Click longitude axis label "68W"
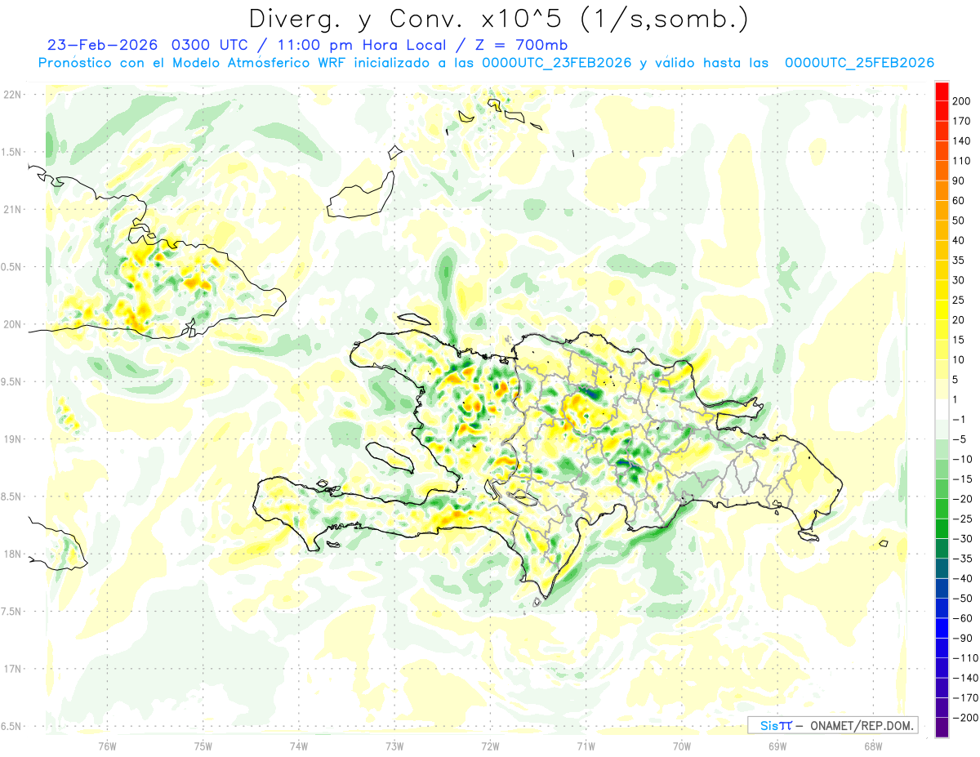 click(x=873, y=746)
